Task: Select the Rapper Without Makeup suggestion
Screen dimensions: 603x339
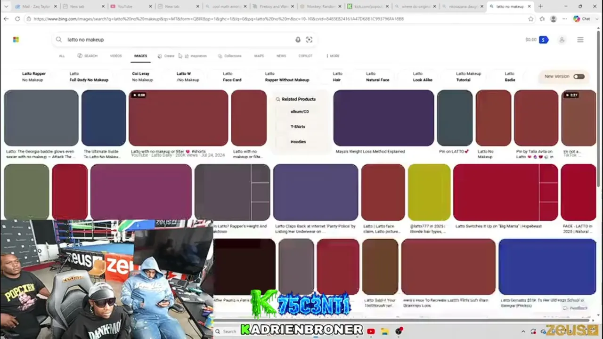Action: click(x=287, y=77)
